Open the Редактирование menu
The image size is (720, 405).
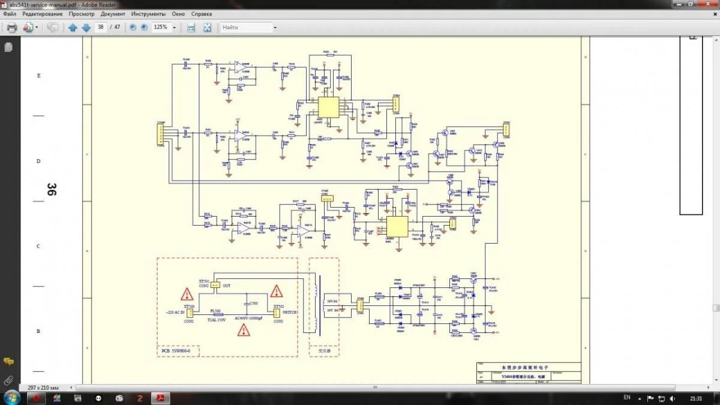[42, 13]
